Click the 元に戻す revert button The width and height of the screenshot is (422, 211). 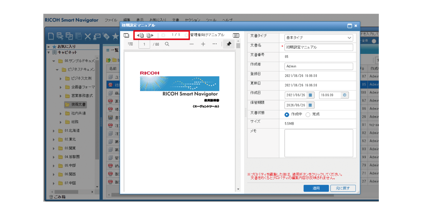click(x=342, y=188)
